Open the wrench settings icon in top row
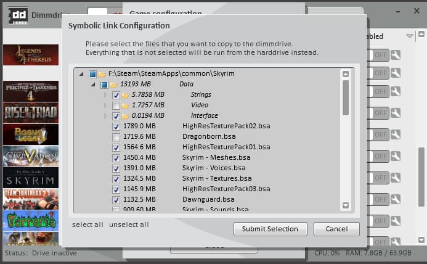 click(395, 55)
